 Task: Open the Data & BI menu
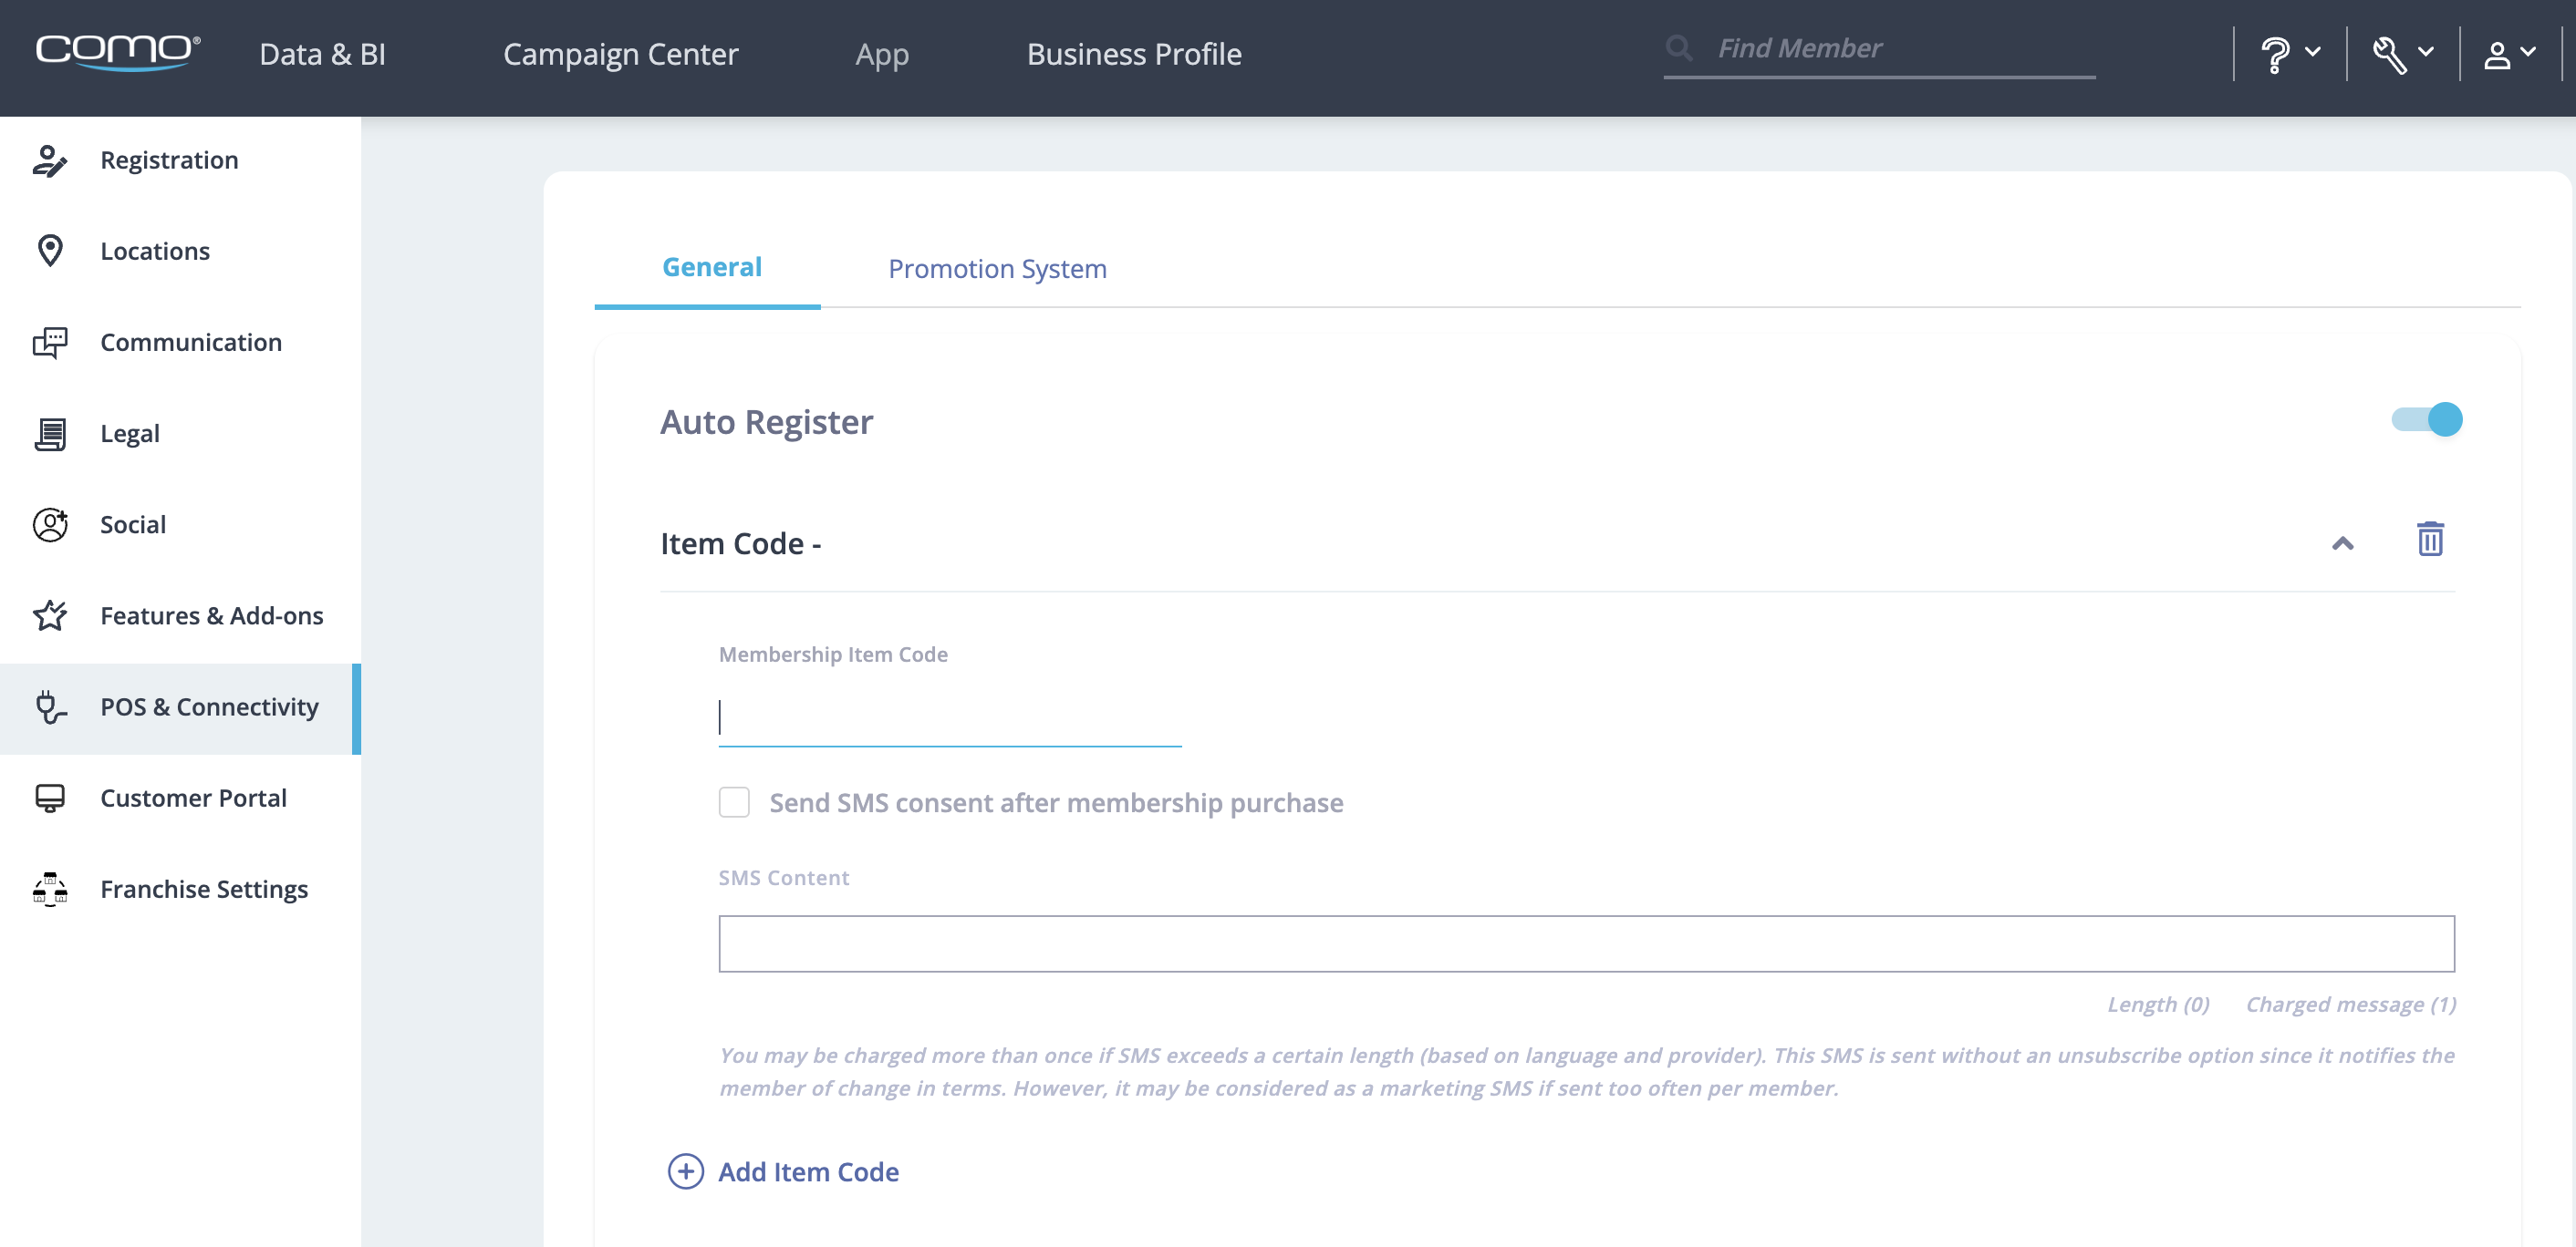pyautogui.click(x=322, y=54)
